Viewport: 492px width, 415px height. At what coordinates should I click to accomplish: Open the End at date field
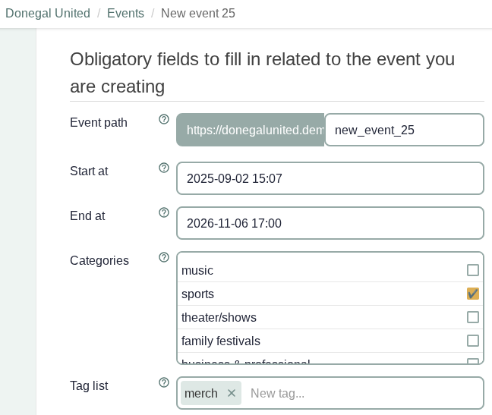pos(330,223)
